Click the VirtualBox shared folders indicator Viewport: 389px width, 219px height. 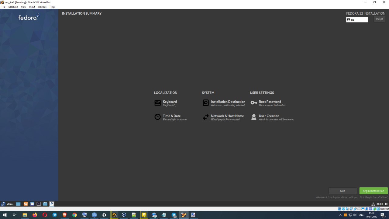(359, 209)
